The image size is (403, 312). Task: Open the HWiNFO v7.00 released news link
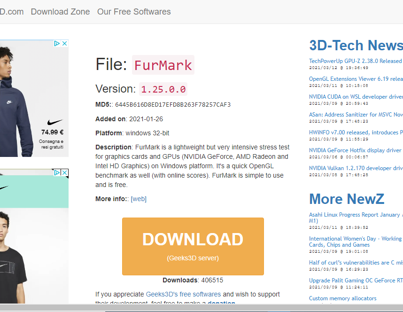tap(356, 132)
